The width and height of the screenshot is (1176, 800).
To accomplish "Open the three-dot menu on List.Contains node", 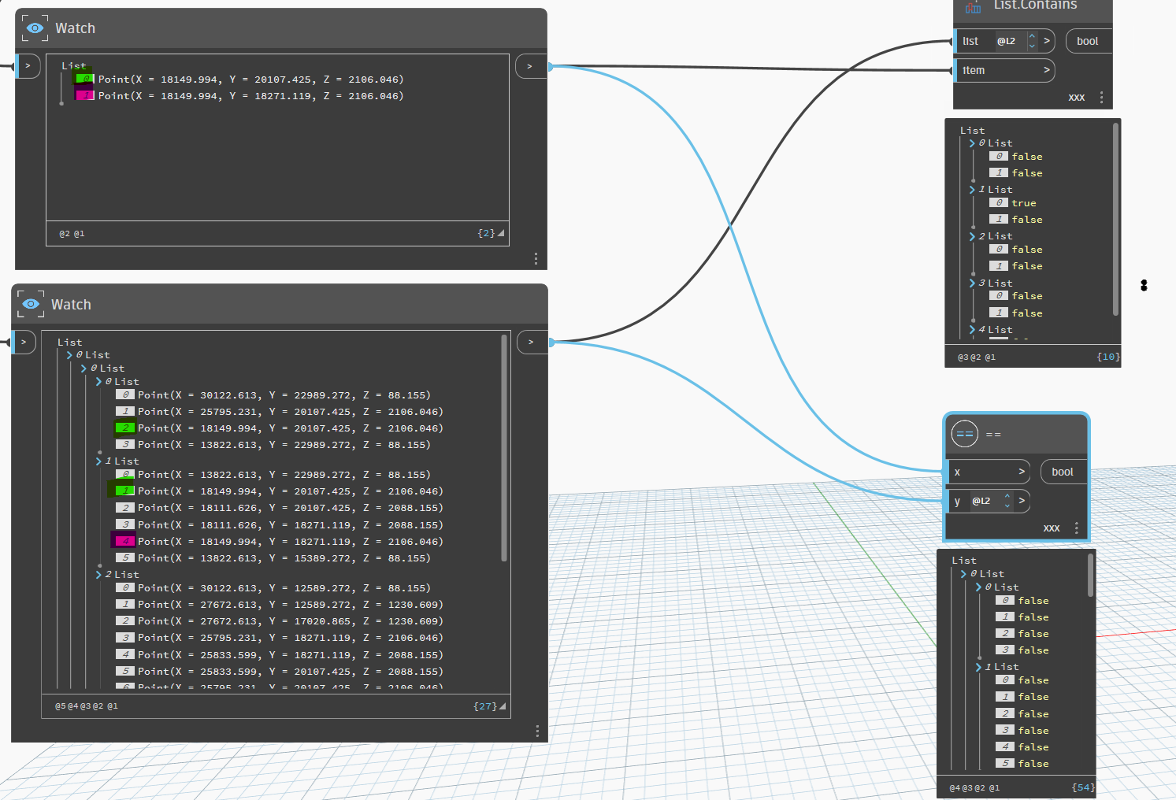I will [x=1101, y=97].
